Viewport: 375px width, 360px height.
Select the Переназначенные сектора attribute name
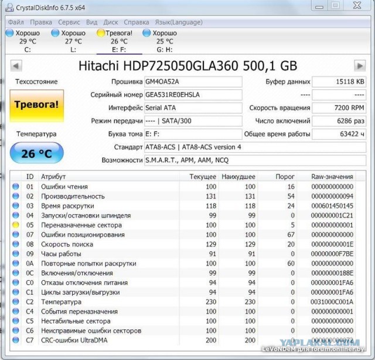coord(81,225)
